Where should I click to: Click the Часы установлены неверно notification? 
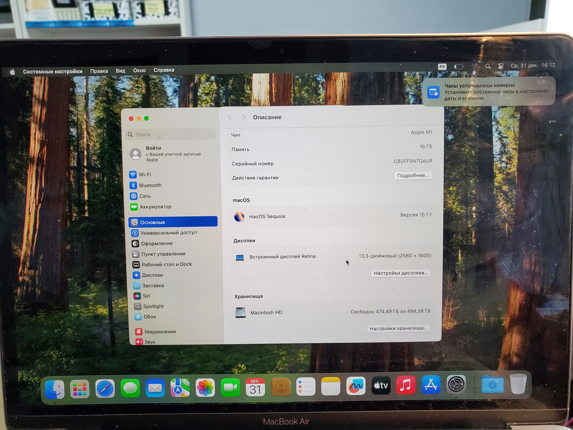point(489,92)
